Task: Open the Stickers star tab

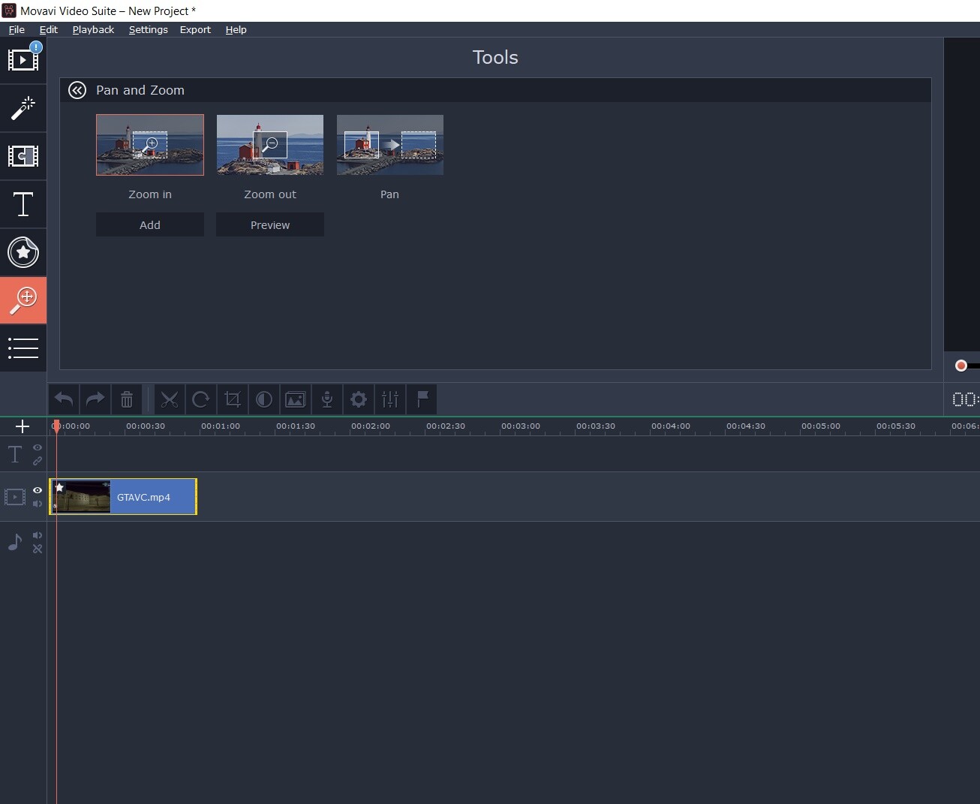Action: tap(23, 252)
